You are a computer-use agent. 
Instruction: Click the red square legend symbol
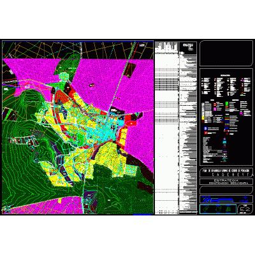tap(206, 133)
